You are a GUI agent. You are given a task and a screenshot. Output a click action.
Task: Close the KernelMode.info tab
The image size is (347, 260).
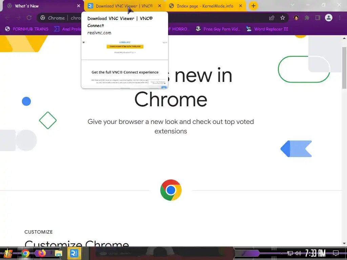241,6
